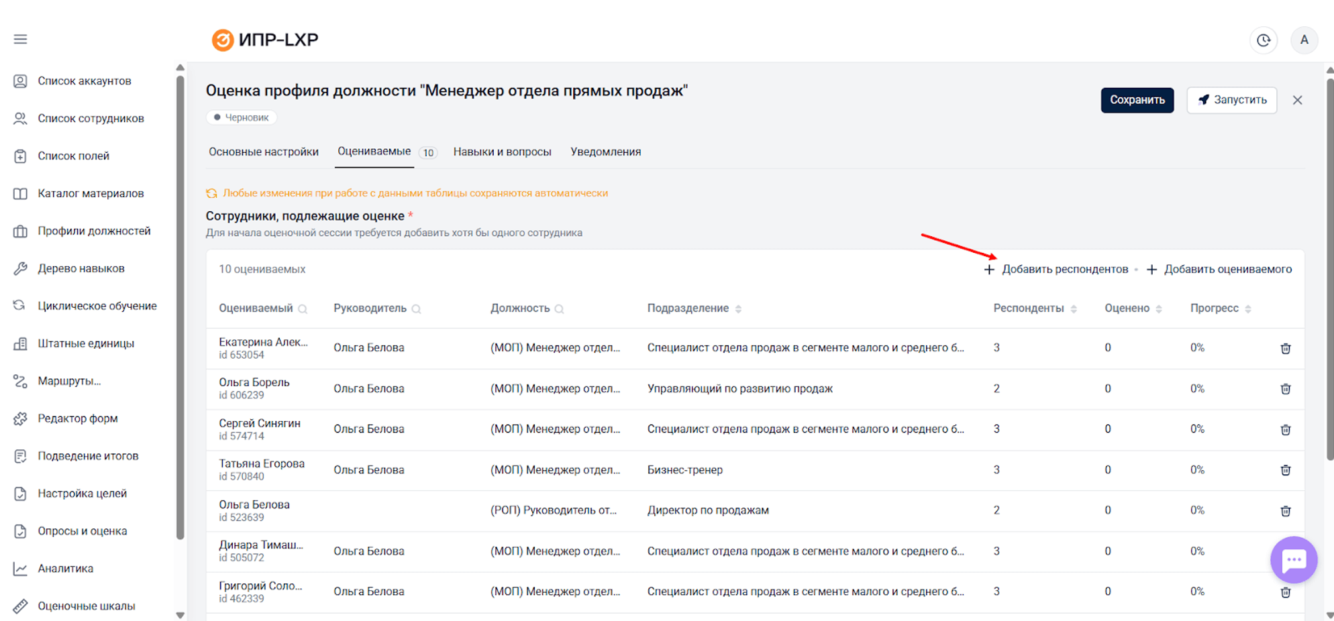Open Редактор форм in the sidebar
The image size is (1334, 621).
tap(79, 418)
